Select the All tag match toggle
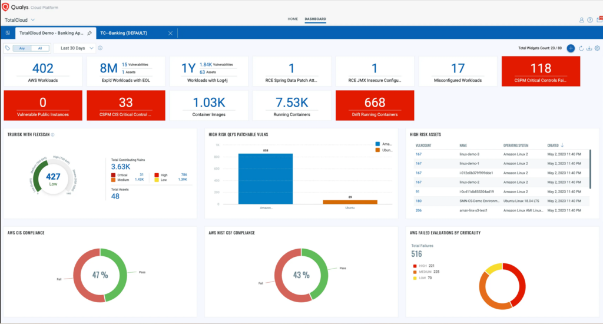The width and height of the screenshot is (603, 324). click(x=40, y=48)
